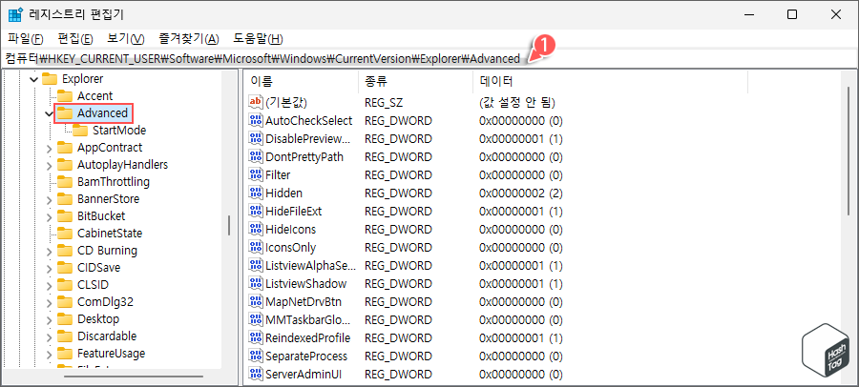Click the HideFileExt DWORD icon
Image resolution: width=859 pixels, height=387 pixels.
256,211
